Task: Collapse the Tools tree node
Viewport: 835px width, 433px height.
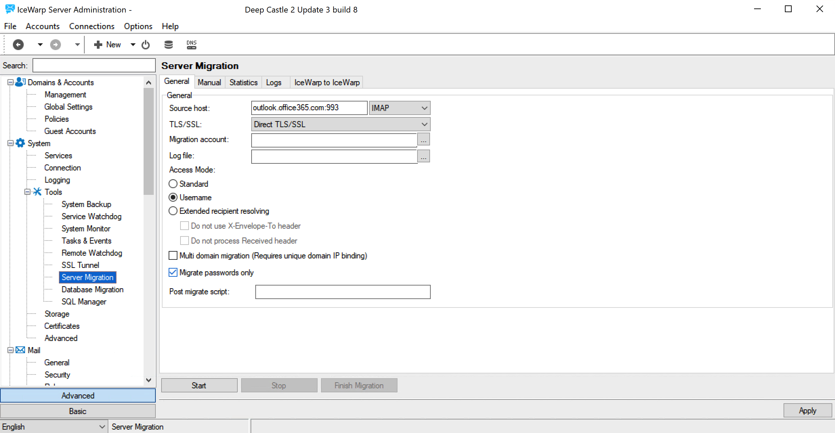Action: pyautogui.click(x=27, y=192)
